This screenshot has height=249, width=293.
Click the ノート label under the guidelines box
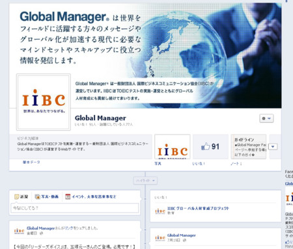236,164
